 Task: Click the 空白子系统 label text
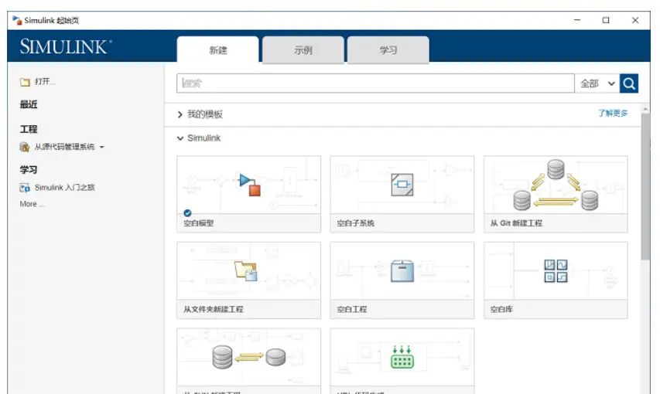click(355, 223)
